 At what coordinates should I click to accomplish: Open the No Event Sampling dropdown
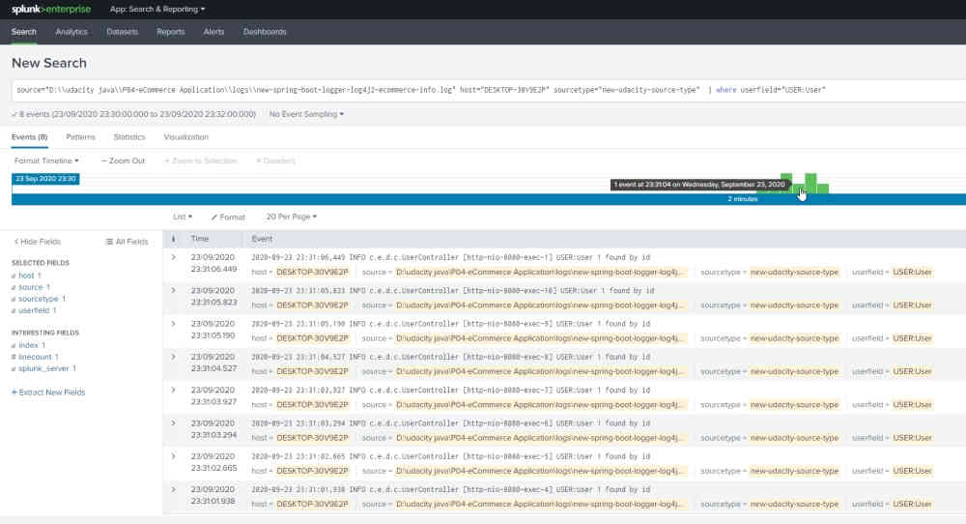pyautogui.click(x=306, y=114)
